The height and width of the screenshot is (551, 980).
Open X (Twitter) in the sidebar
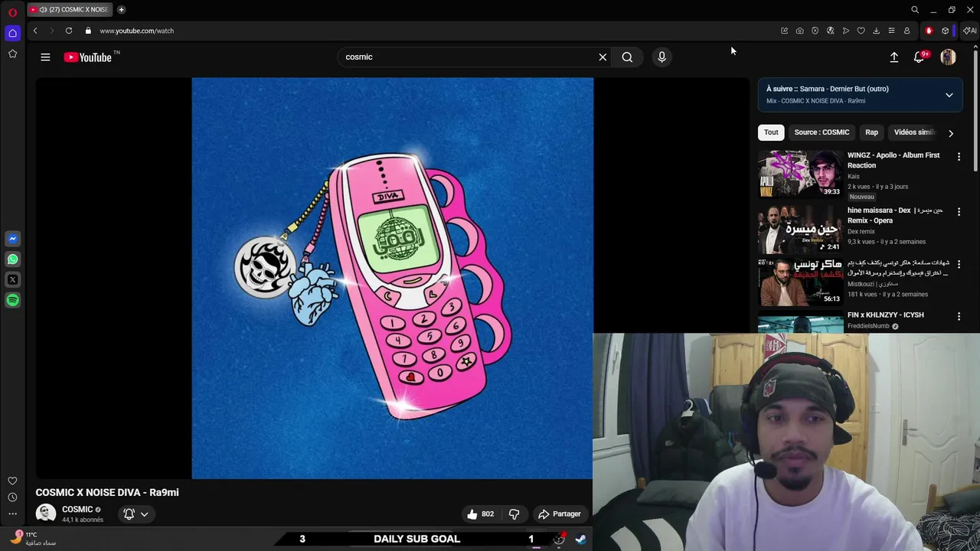tap(12, 280)
